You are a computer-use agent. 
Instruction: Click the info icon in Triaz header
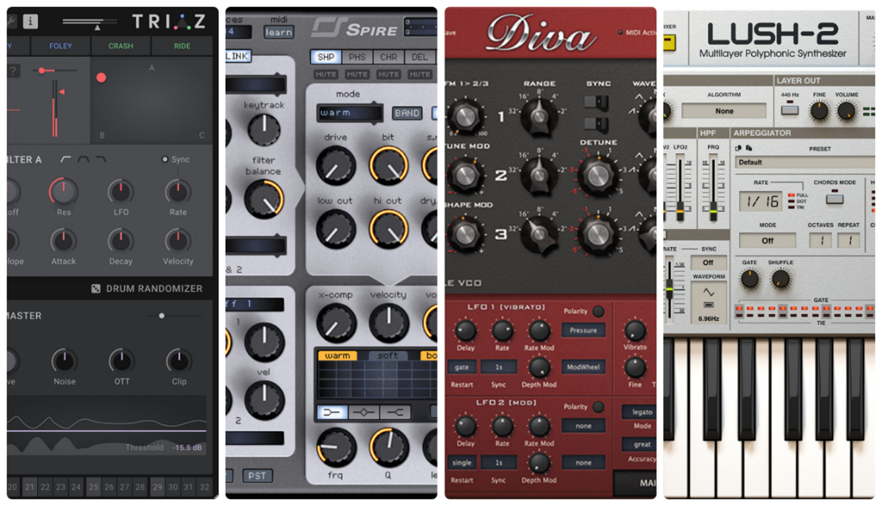coord(30,21)
